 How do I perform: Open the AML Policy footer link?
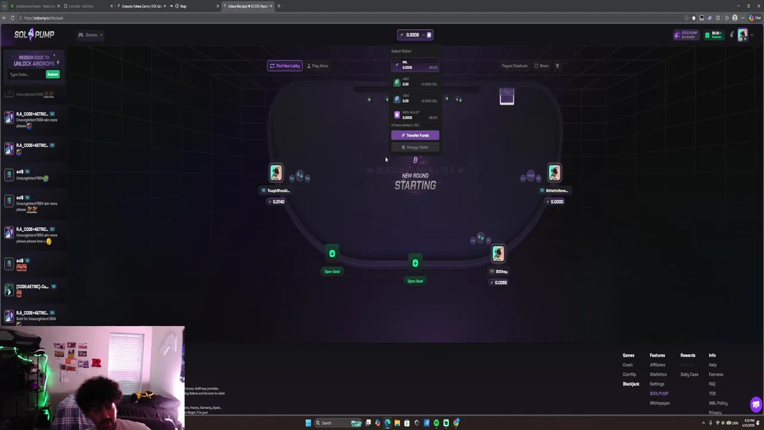point(718,403)
